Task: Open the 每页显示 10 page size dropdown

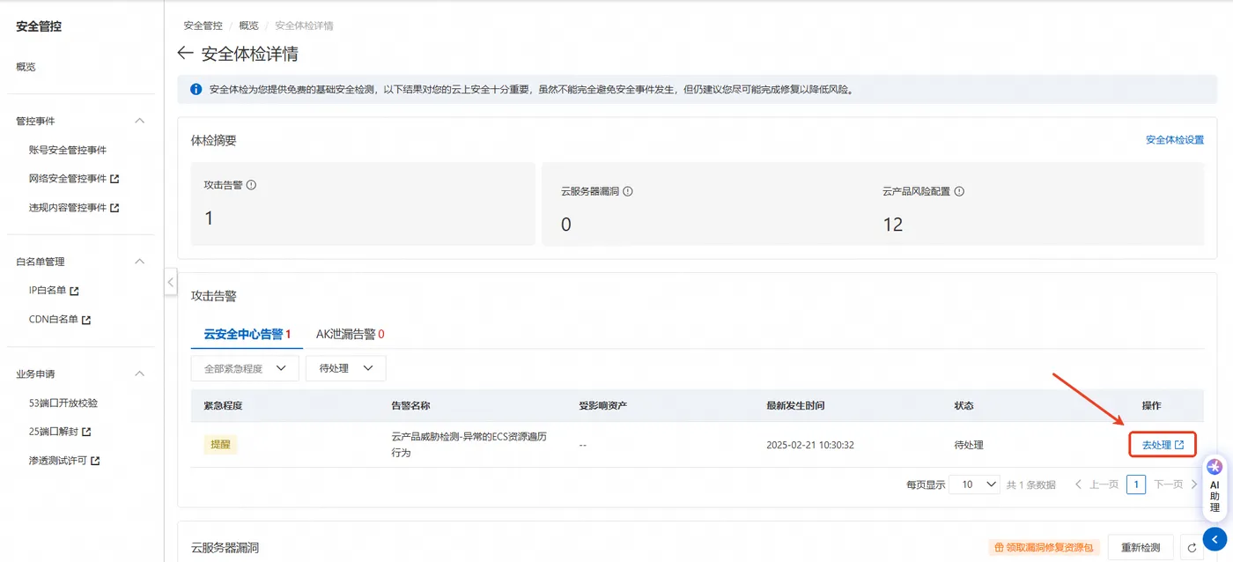Action: point(975,484)
